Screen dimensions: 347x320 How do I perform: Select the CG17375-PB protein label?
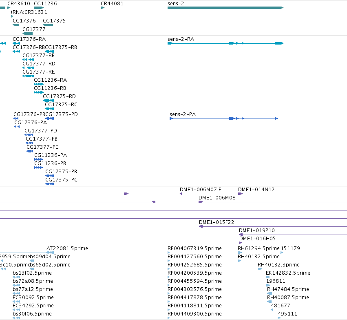tap(61, 172)
